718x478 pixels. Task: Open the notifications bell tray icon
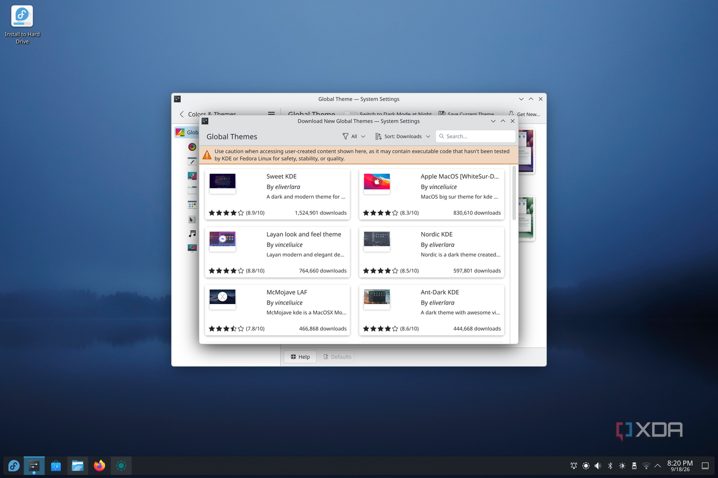coord(574,466)
